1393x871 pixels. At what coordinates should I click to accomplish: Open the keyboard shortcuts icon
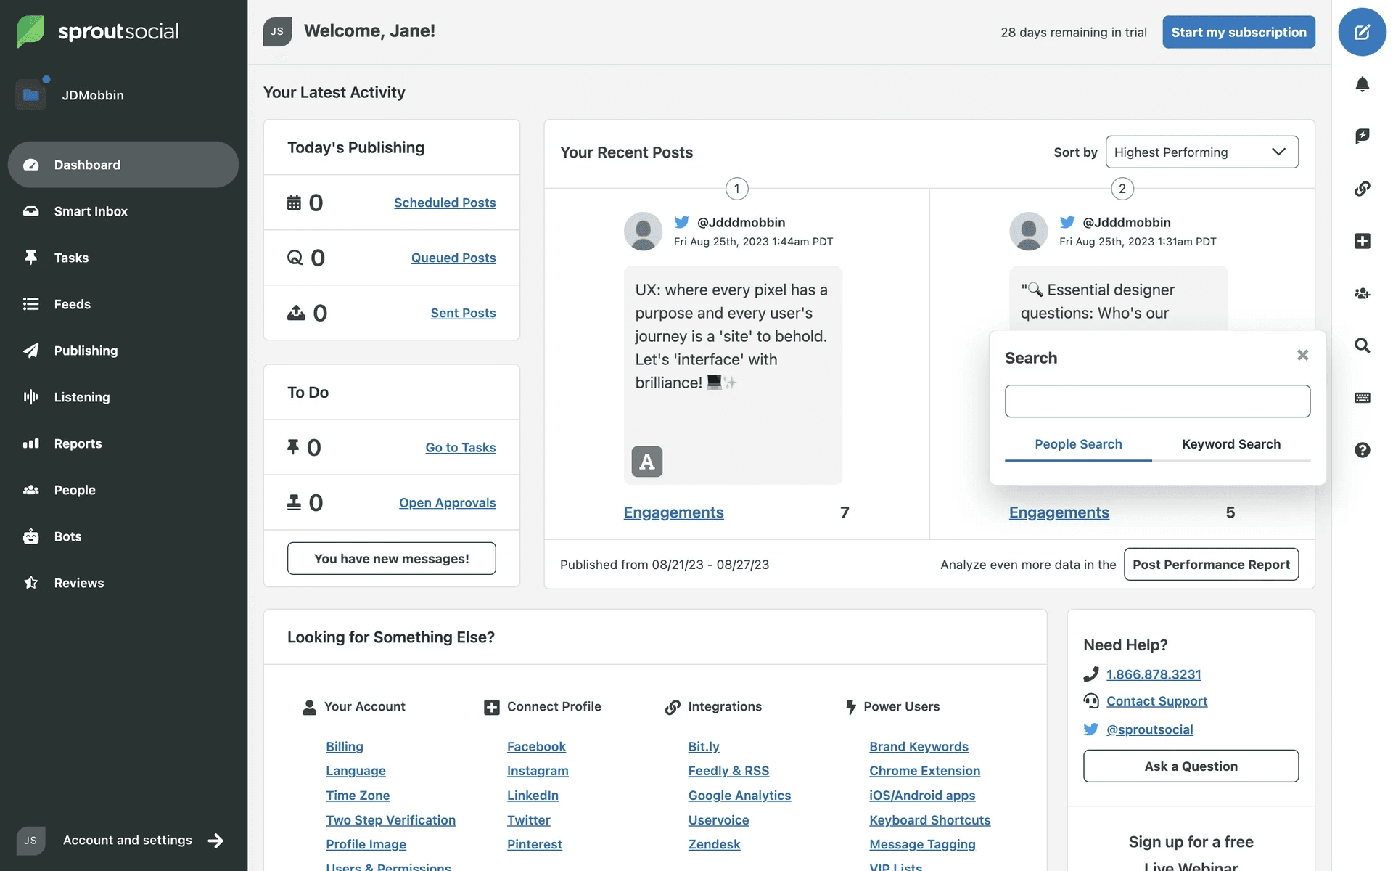point(1362,398)
